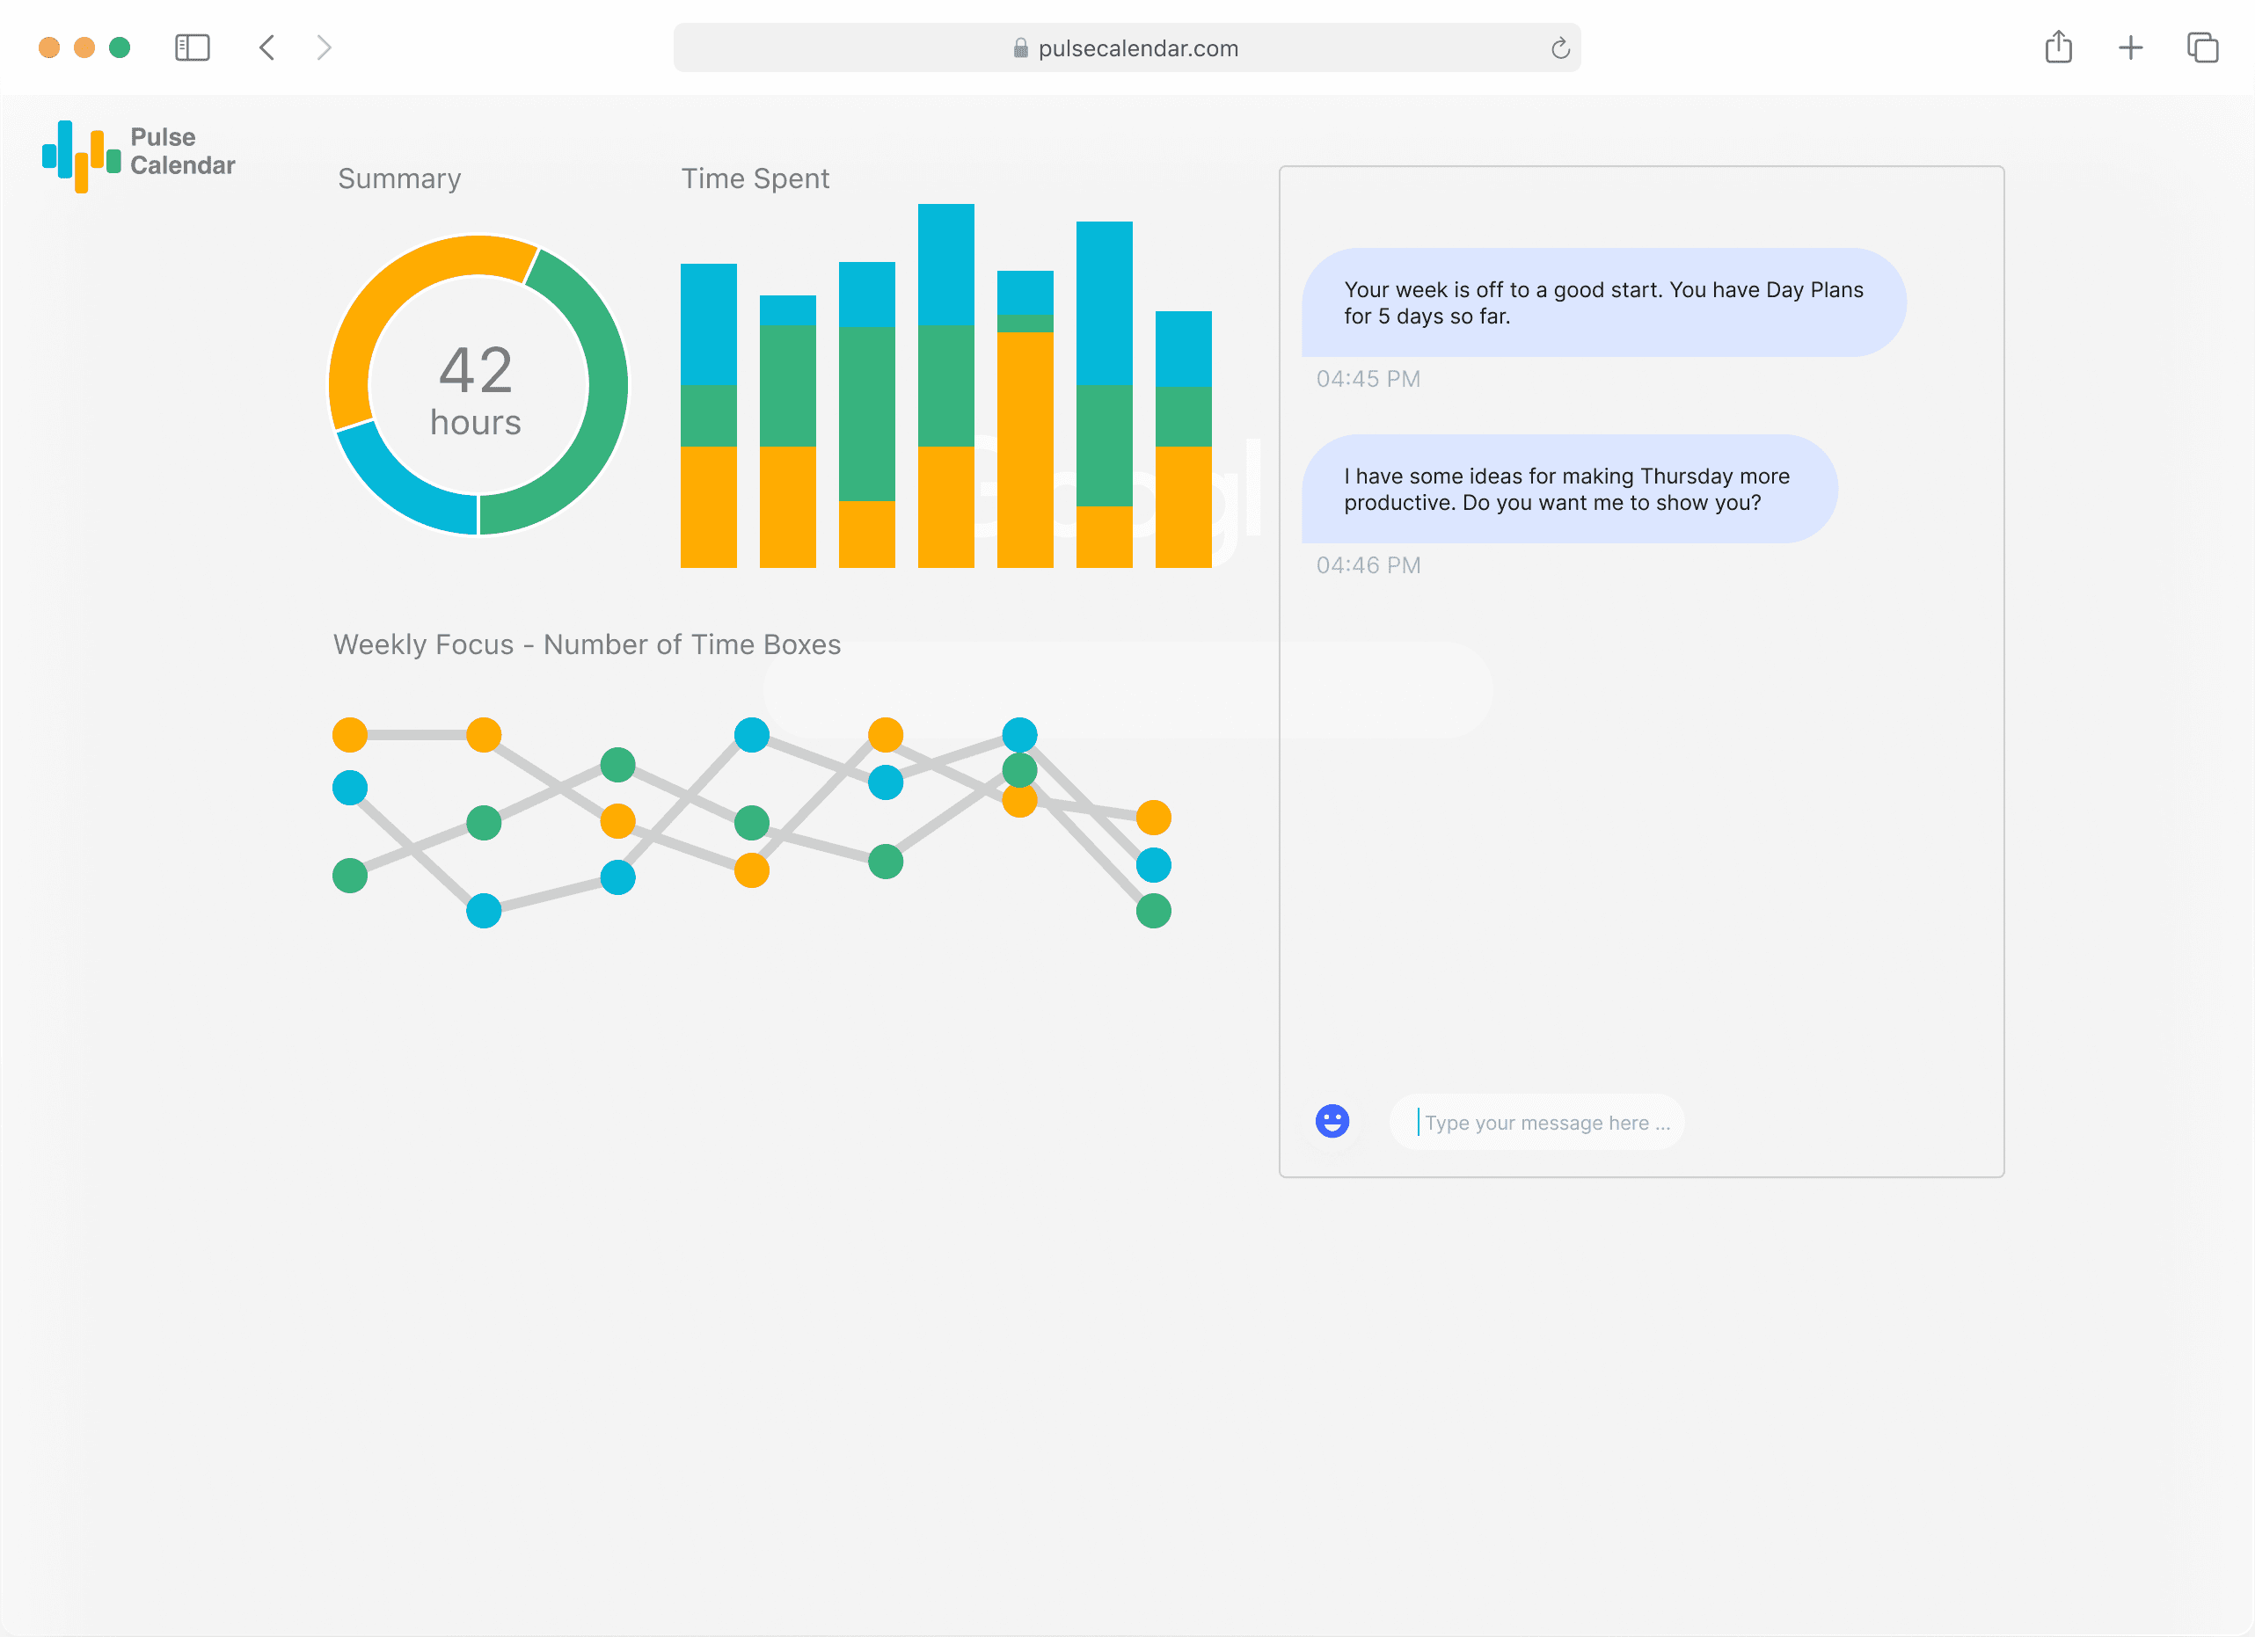This screenshot has width=2255, height=1637.
Task: Click the Thursday productivity ideas message
Action: [1568, 489]
